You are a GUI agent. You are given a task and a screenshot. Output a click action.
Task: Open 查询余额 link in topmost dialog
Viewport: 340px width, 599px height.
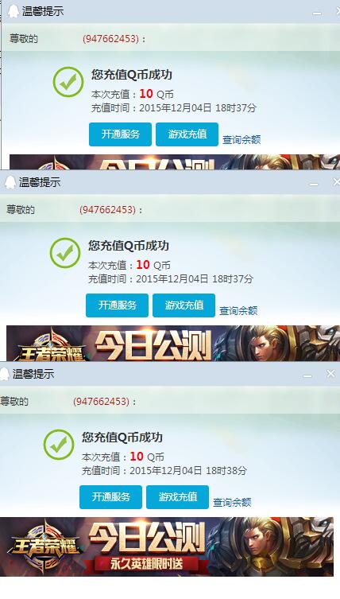point(241,140)
